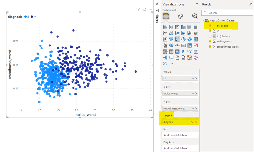Image resolution: width=254 pixels, height=152 pixels.
Task: Open the filter icon on the visual header
Action: coord(138,10)
